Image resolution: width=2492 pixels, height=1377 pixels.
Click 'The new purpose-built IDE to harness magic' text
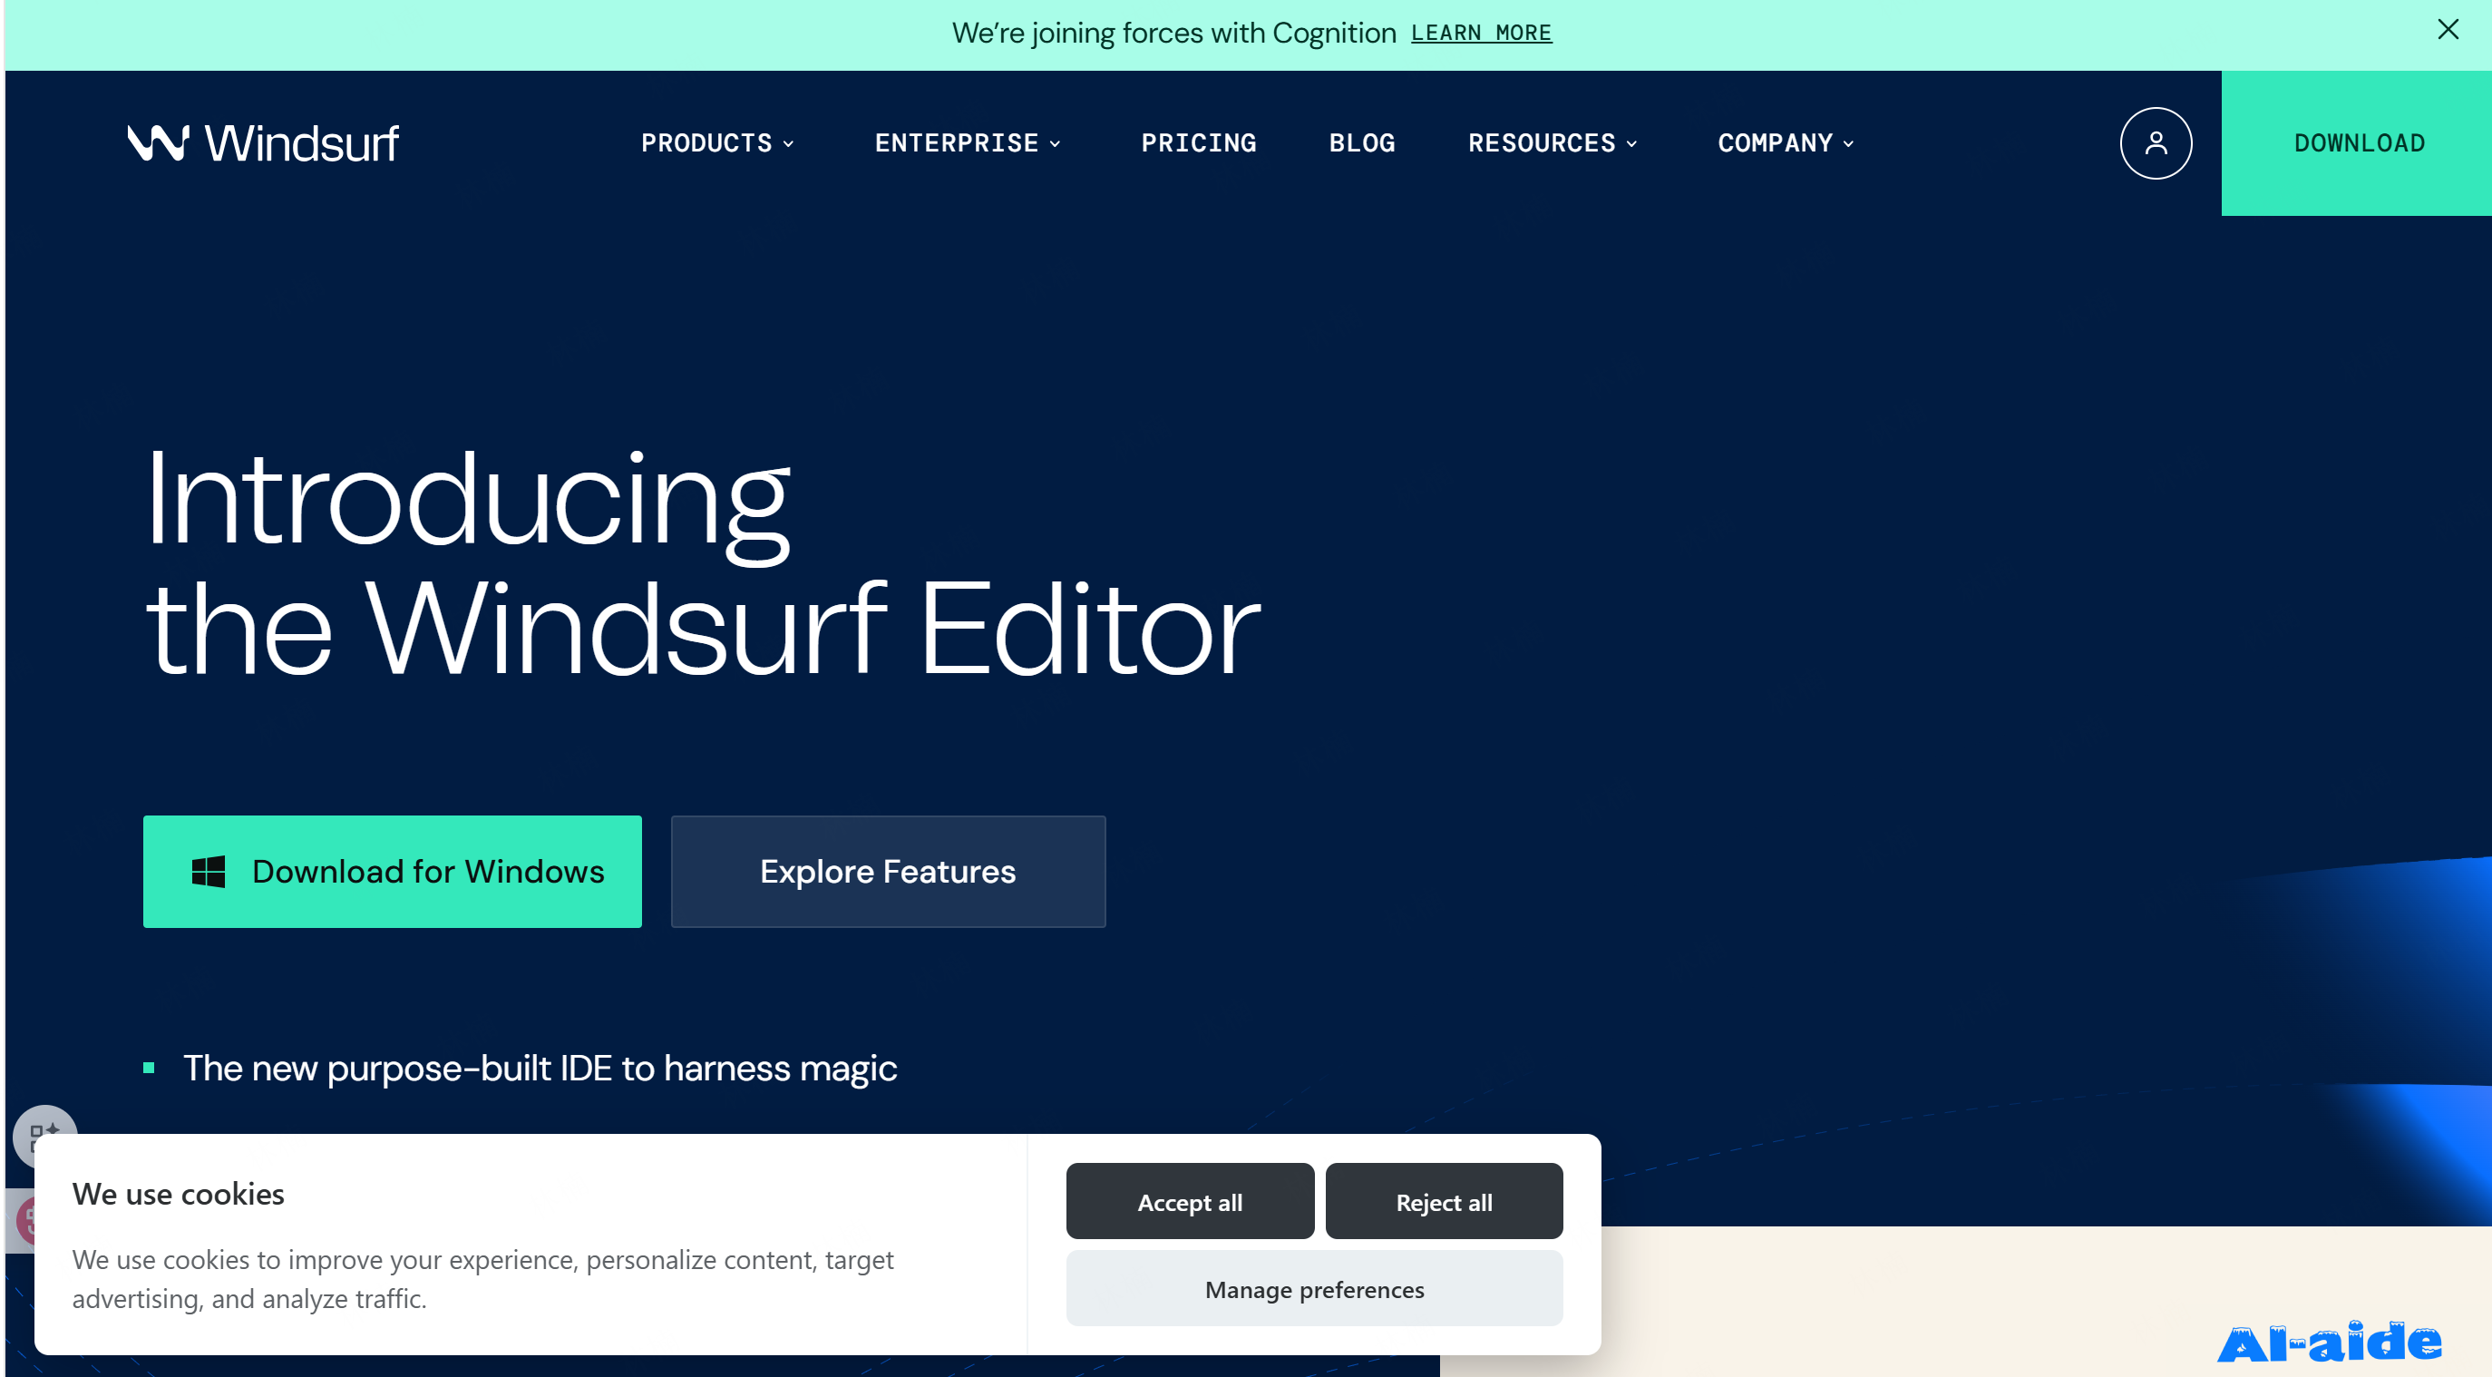[x=540, y=1069]
